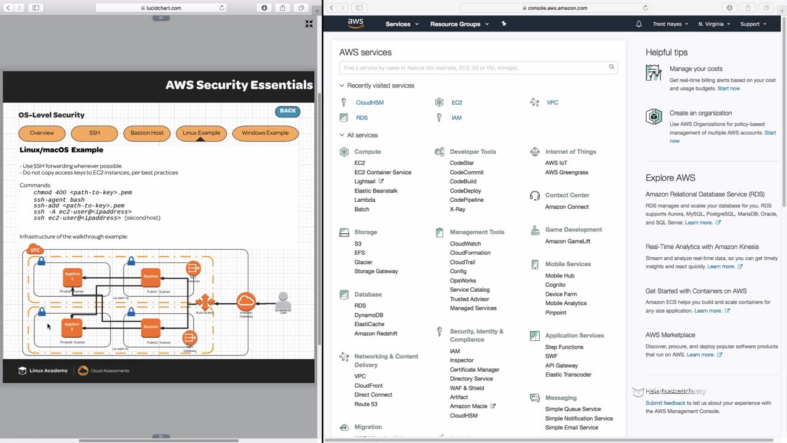
Task: Click the Networking & Content Delivery icon
Action: click(x=344, y=357)
